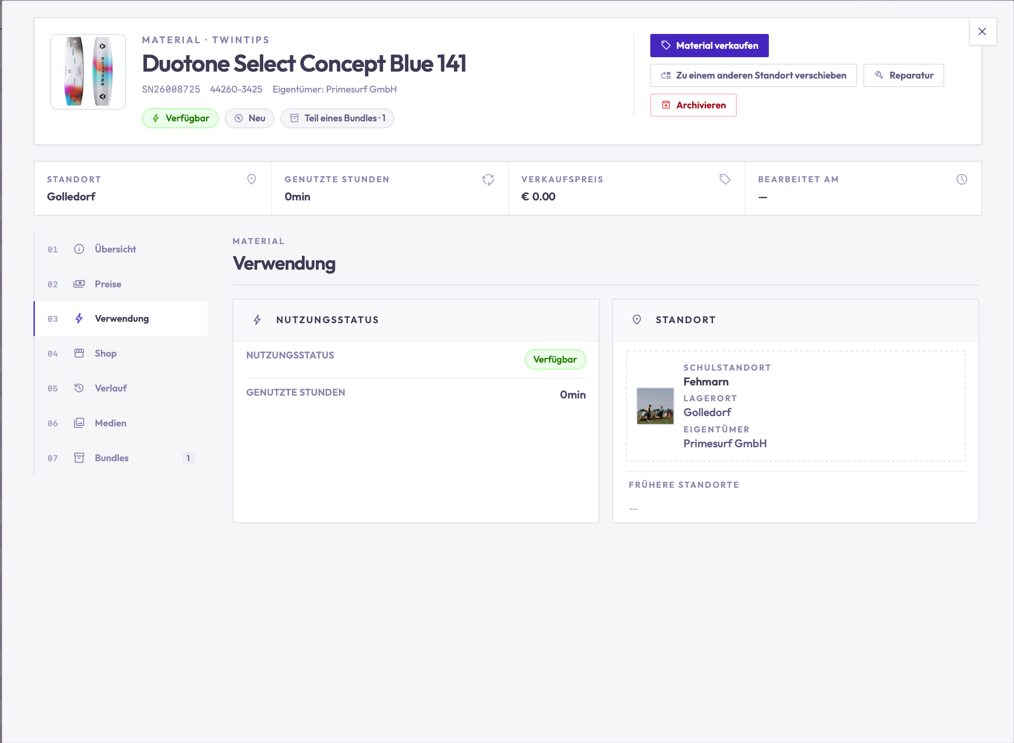Click the storefront icon beside Shop
Image resolution: width=1014 pixels, height=743 pixels.
(79, 353)
